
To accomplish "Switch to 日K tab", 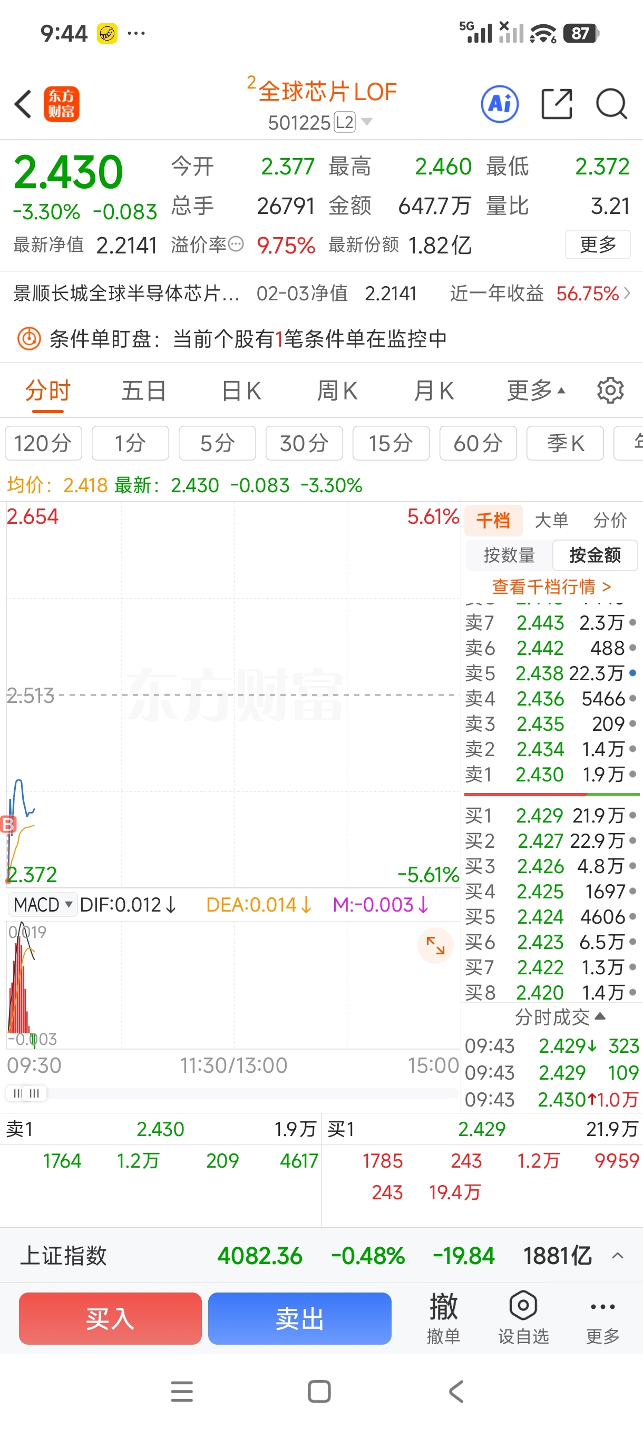I will coord(241,390).
